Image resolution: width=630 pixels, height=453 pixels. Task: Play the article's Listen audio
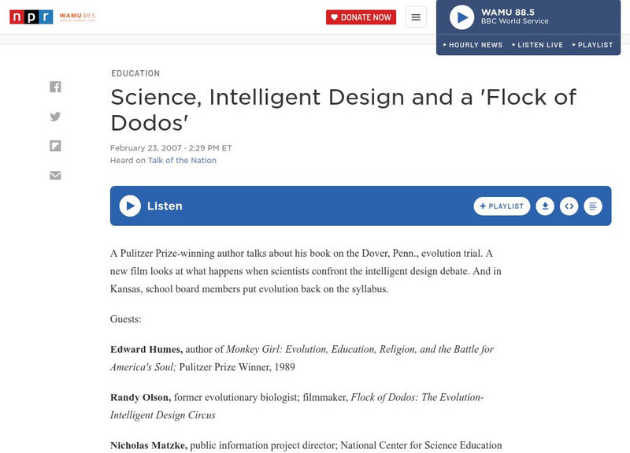click(x=130, y=206)
